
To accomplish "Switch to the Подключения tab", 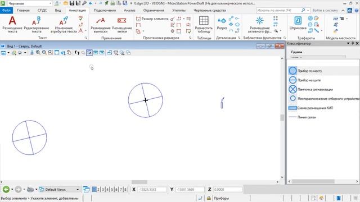I will (105, 10).
